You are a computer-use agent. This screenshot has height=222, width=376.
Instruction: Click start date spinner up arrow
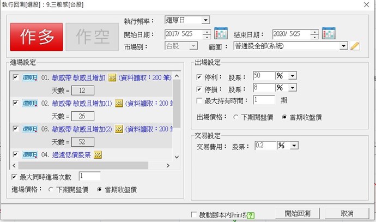(207, 32)
